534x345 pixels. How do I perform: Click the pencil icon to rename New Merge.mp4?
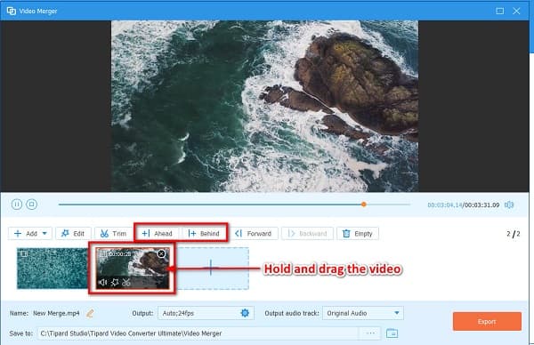(90, 313)
